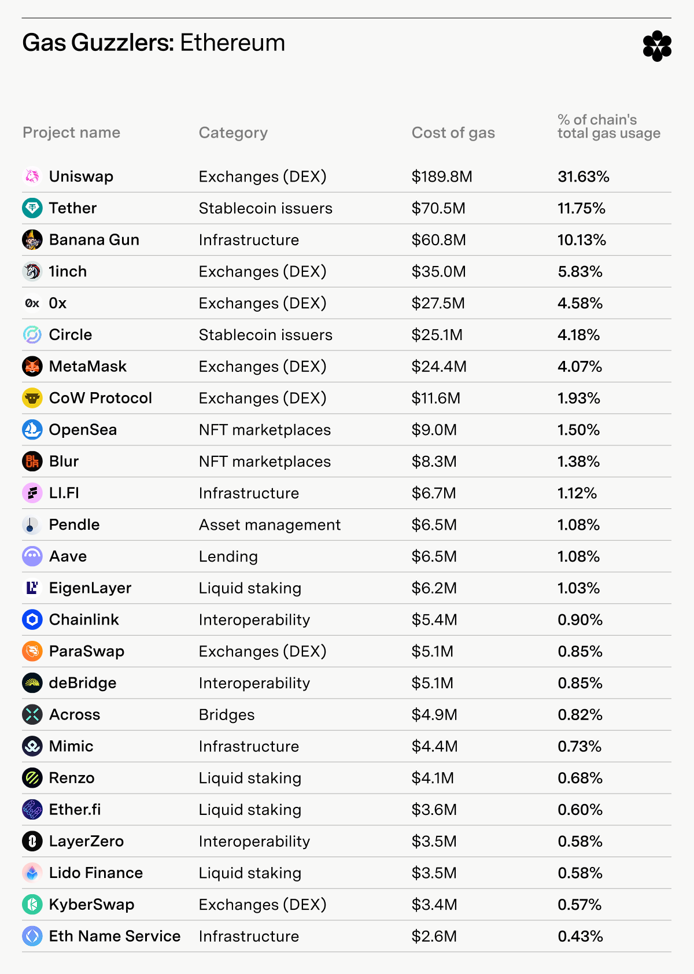This screenshot has height=974, width=694.
Task: Click the Aave ghost icon
Action: click(32, 556)
